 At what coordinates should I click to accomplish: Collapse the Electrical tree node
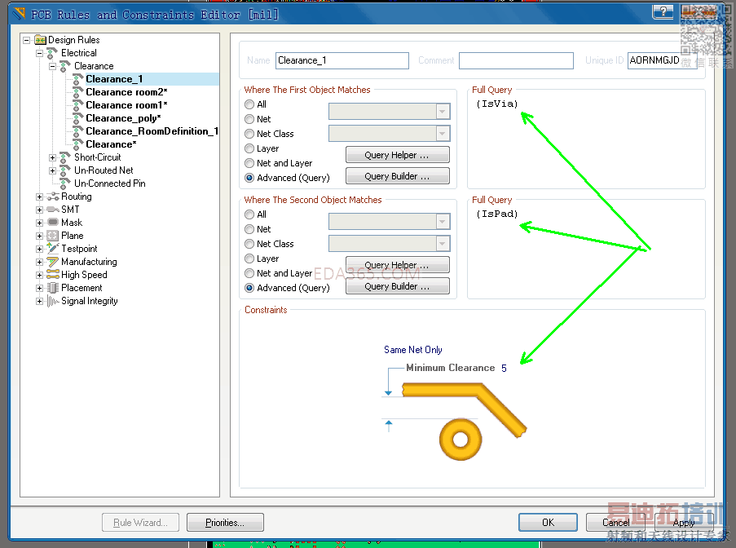coord(39,53)
